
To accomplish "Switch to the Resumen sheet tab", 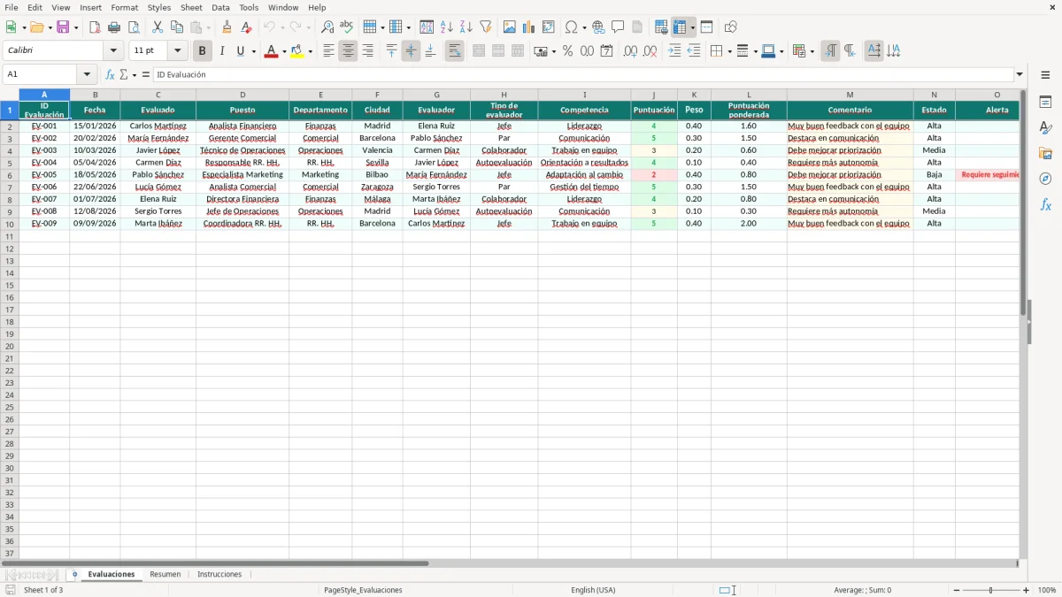I will (165, 574).
